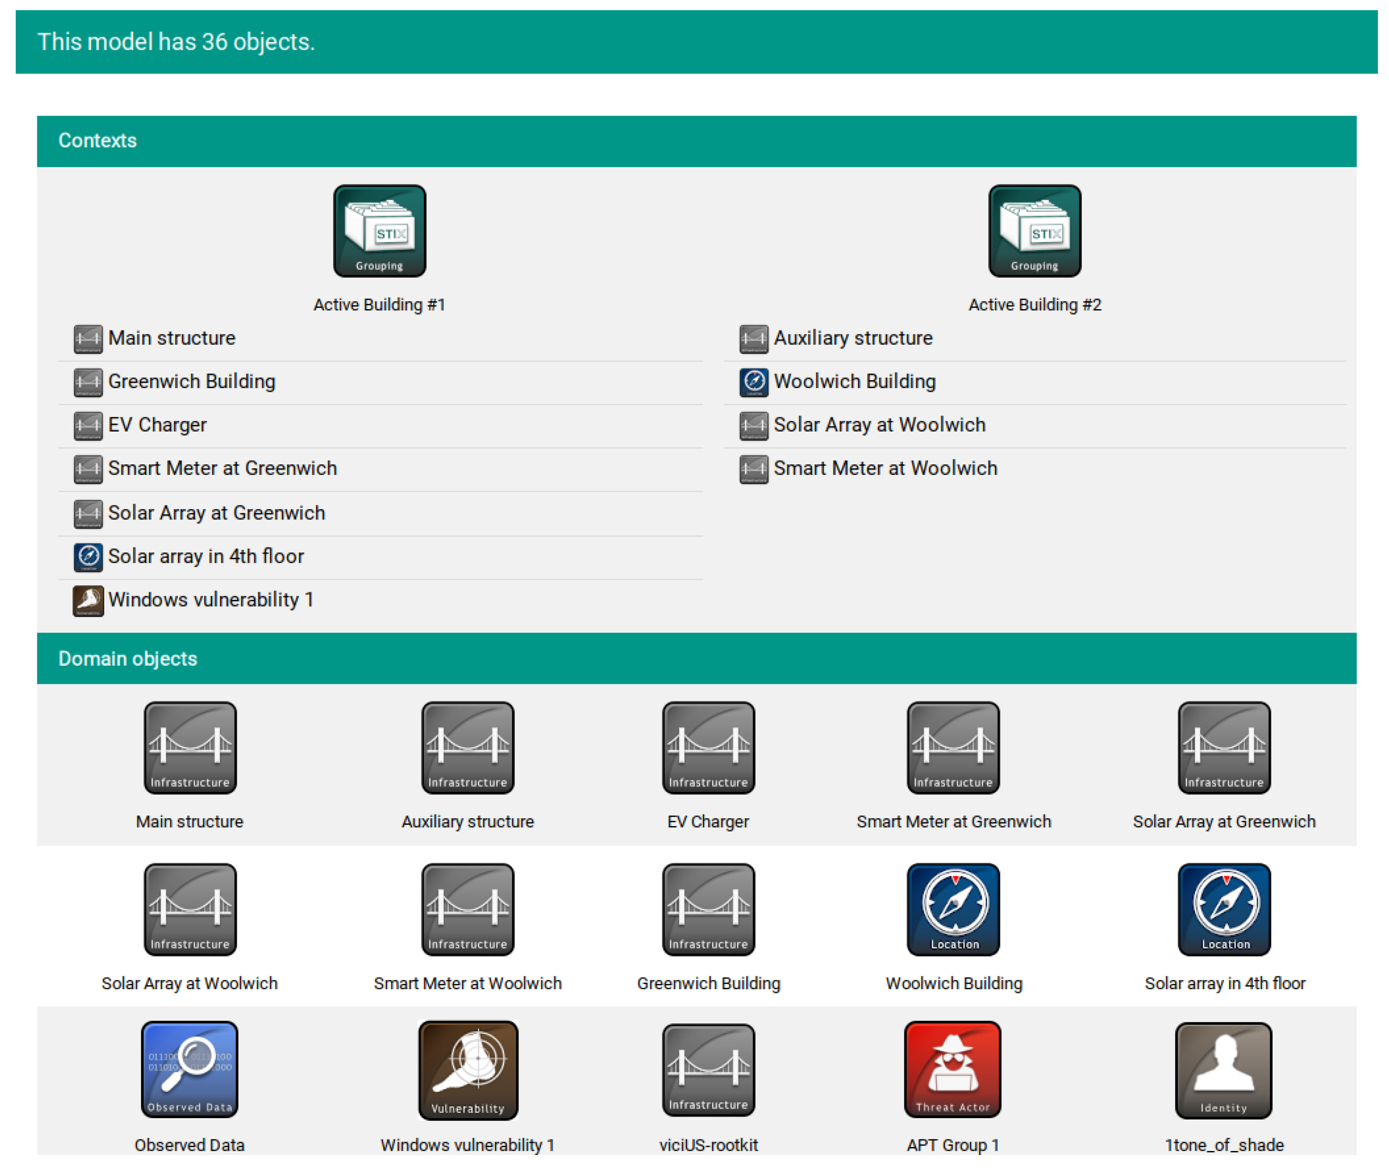The height and width of the screenshot is (1174, 1389).
Task: Click Greenwich Building in Active Building #1 list
Action: click(x=192, y=381)
